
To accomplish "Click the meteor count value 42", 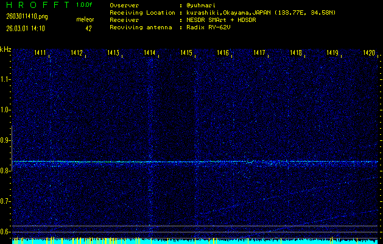I will [x=88, y=28].
